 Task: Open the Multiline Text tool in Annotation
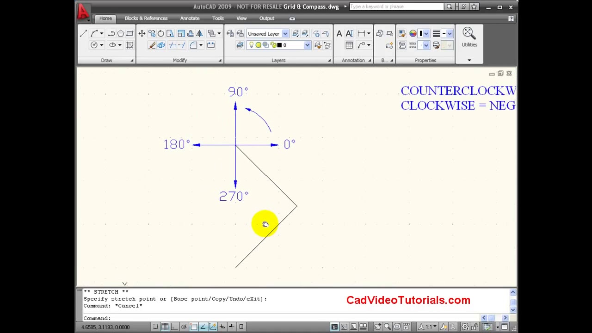tap(339, 33)
